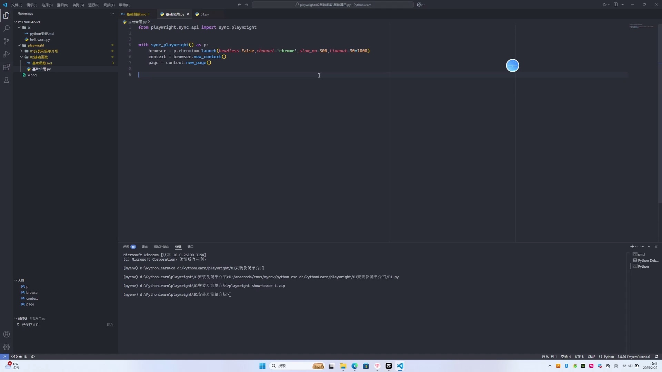Click the command center search box
The height and width of the screenshot is (372, 662).
(332, 5)
